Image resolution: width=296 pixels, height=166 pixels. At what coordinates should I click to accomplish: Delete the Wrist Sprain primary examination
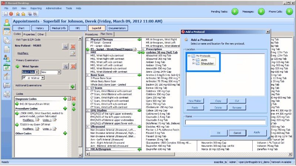point(73,66)
